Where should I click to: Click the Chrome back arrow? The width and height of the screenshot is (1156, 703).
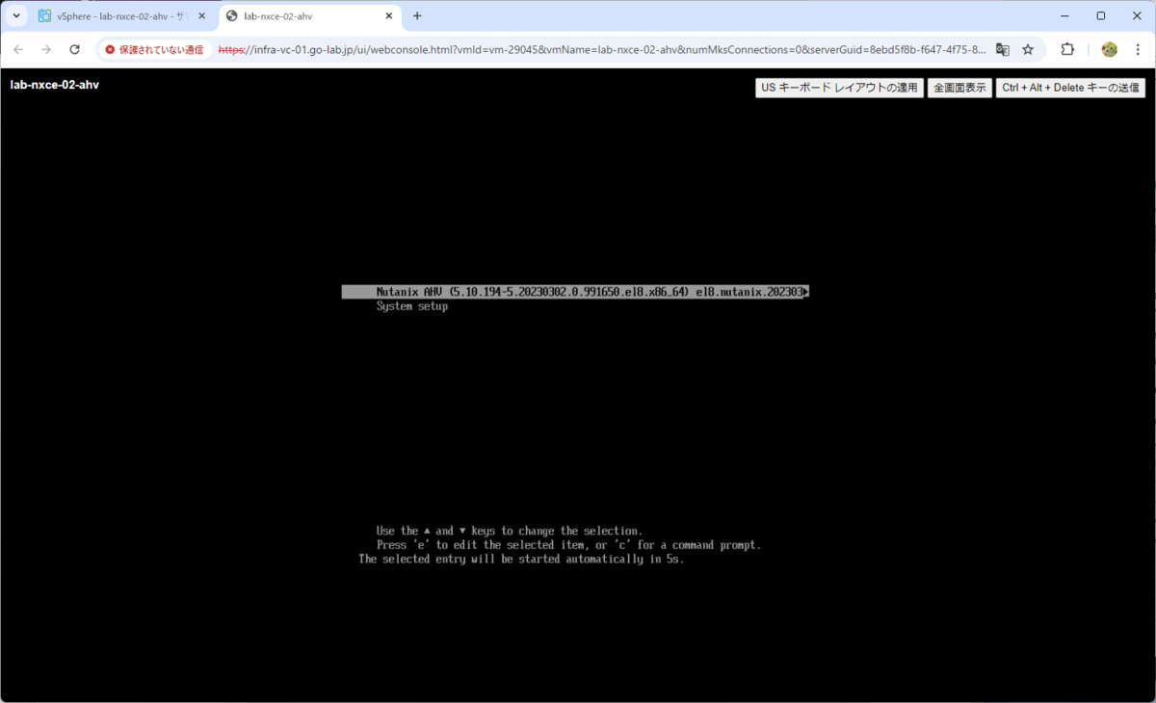[x=18, y=49]
